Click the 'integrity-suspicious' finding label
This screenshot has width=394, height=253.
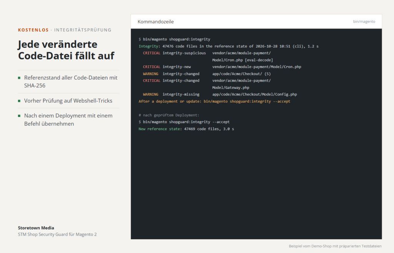pyautogui.click(x=184, y=53)
